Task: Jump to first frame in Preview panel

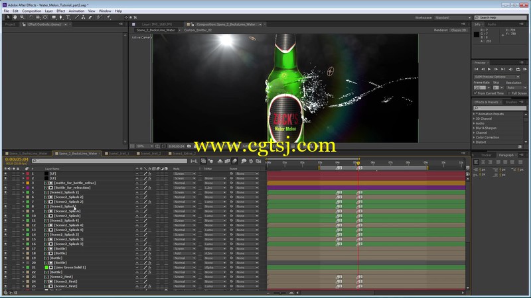Action: coord(476,70)
